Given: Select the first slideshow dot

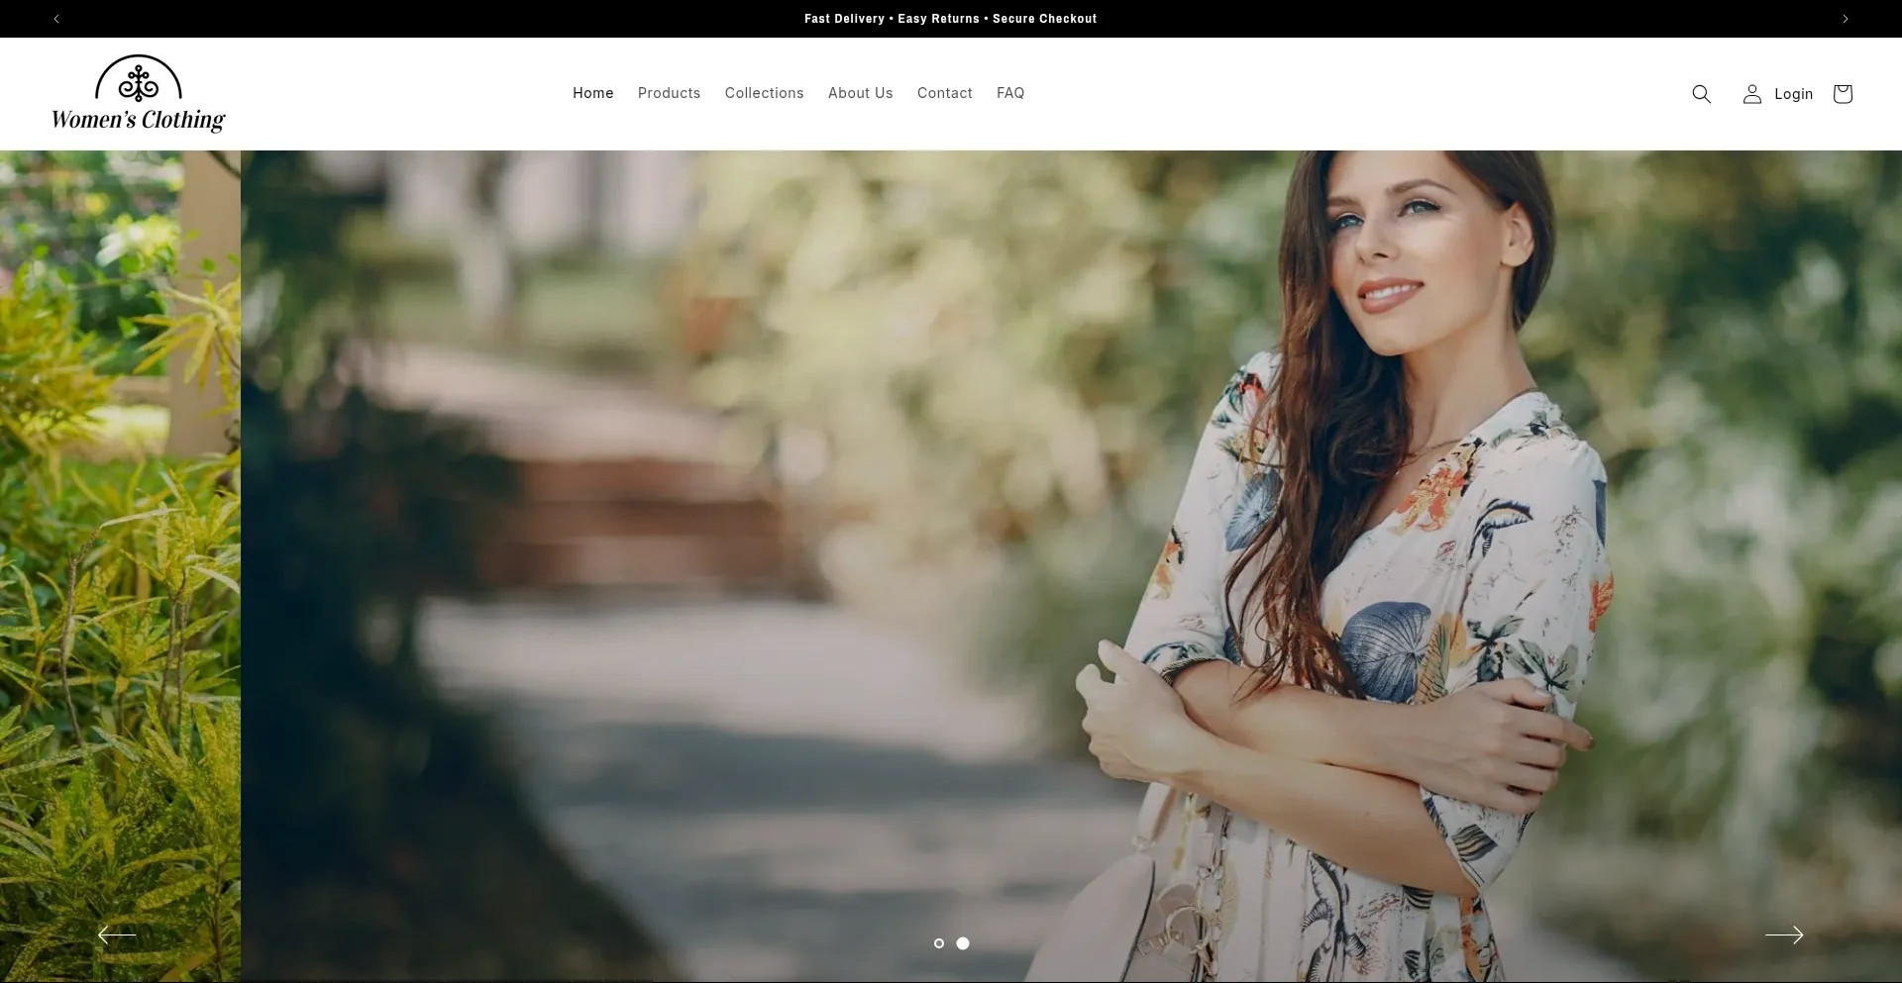Looking at the screenshot, I should (x=939, y=943).
